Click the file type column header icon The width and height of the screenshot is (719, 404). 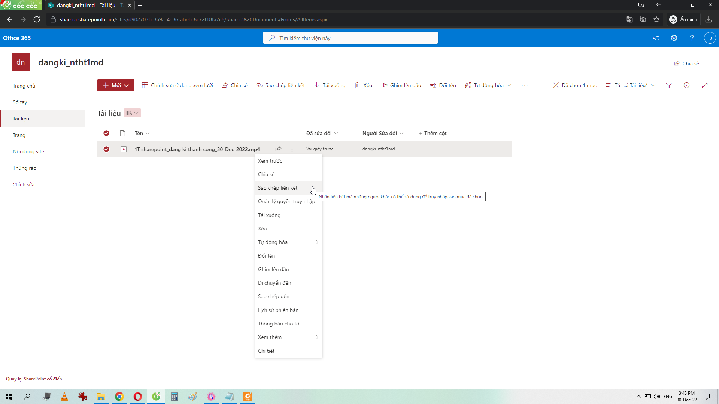pyautogui.click(x=122, y=133)
